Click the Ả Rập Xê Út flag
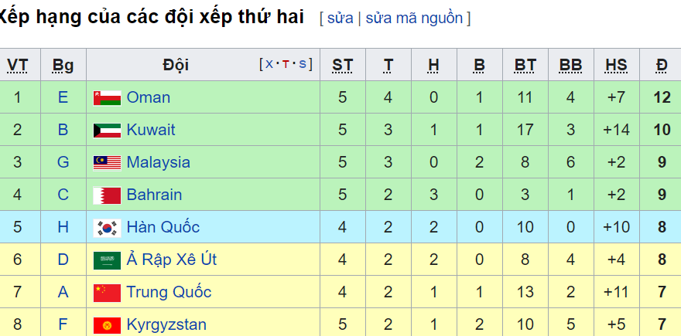The image size is (681, 336). (x=107, y=260)
